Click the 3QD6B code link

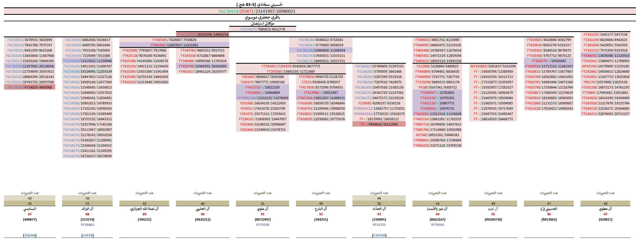pos(30,235)
